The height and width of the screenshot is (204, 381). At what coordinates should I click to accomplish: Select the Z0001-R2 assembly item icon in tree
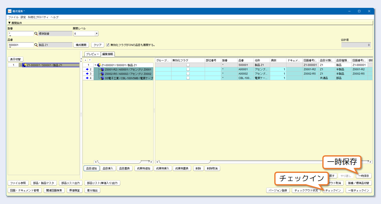pos(102,69)
